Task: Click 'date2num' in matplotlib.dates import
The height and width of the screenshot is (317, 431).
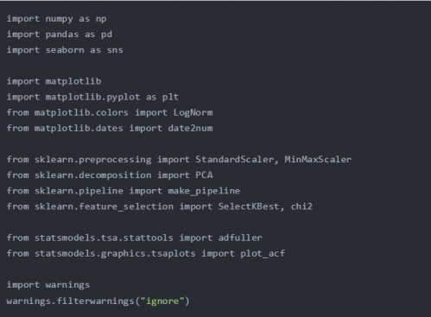Action: 190,128
